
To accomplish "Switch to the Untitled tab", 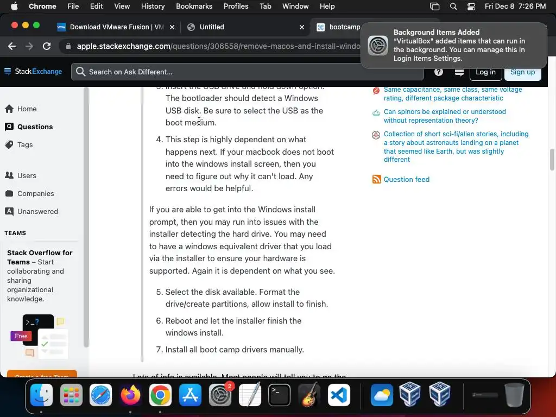I will (246, 27).
